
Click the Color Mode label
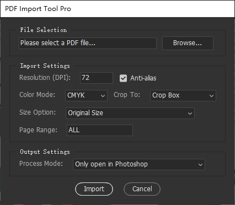tap(38, 95)
